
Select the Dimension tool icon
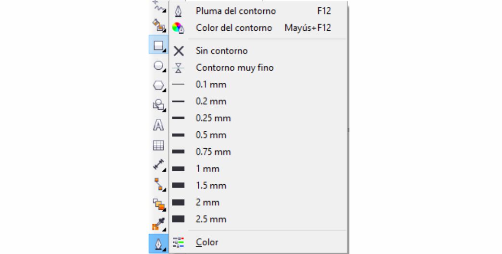coord(158,165)
